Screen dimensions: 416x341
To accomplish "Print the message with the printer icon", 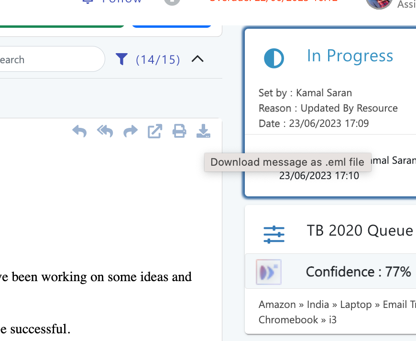I will [179, 131].
